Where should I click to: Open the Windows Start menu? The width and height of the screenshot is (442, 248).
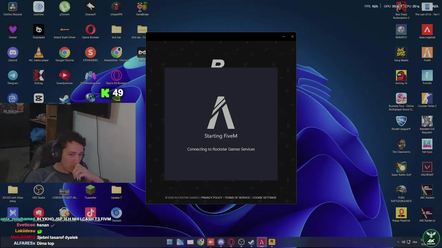pyautogui.click(x=170, y=242)
